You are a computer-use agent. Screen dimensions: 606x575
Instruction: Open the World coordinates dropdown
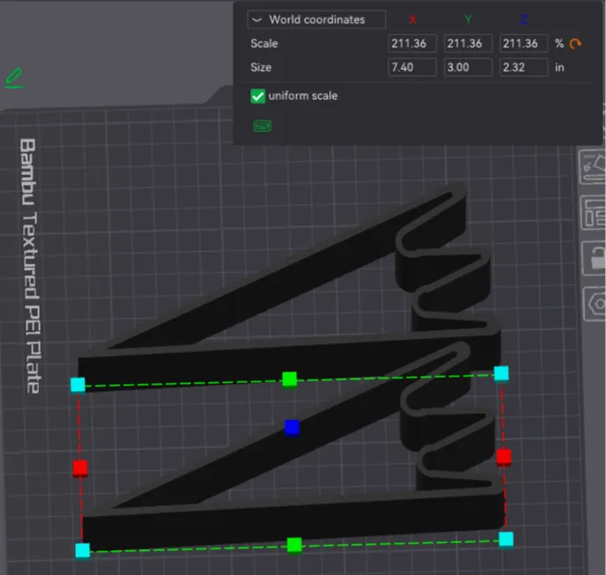click(x=317, y=19)
